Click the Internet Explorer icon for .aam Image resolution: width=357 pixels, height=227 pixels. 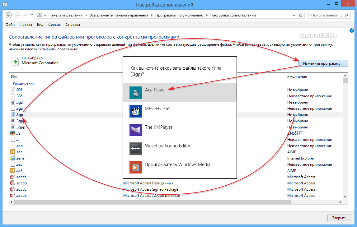point(13,158)
